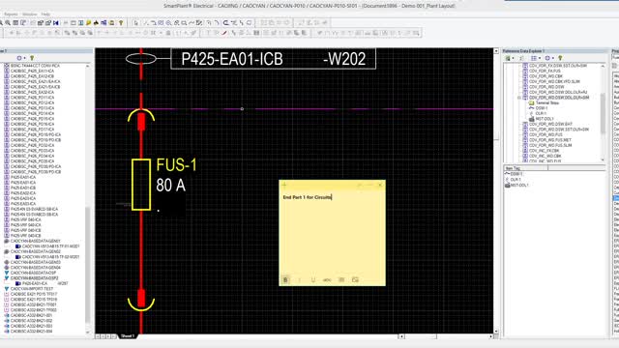The height and width of the screenshot is (348, 619).
Task: Open the Reports menu
Action: click(11, 14)
